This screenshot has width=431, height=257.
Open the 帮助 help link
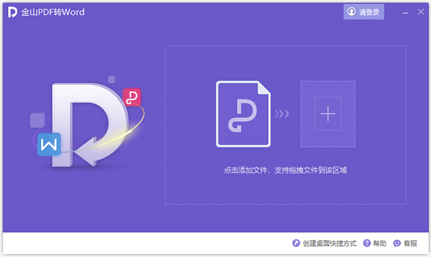point(380,244)
